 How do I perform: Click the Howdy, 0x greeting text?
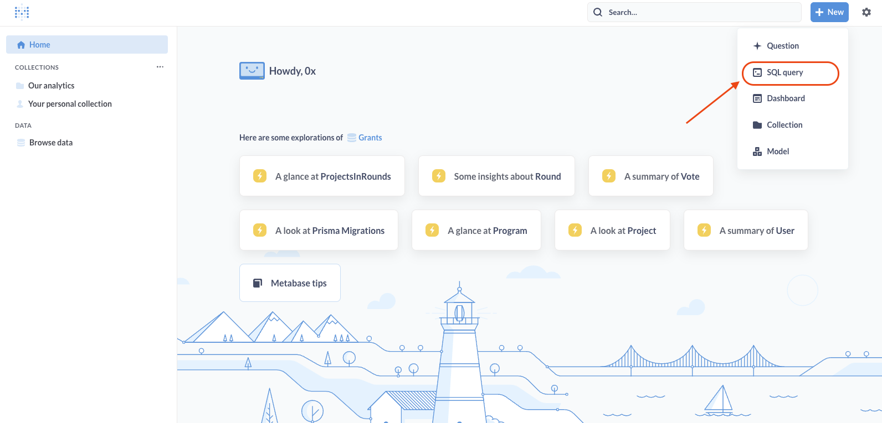293,71
